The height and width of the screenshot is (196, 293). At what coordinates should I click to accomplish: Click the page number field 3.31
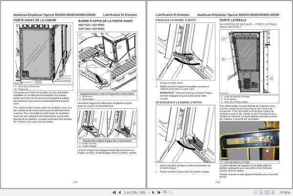[135, 192]
